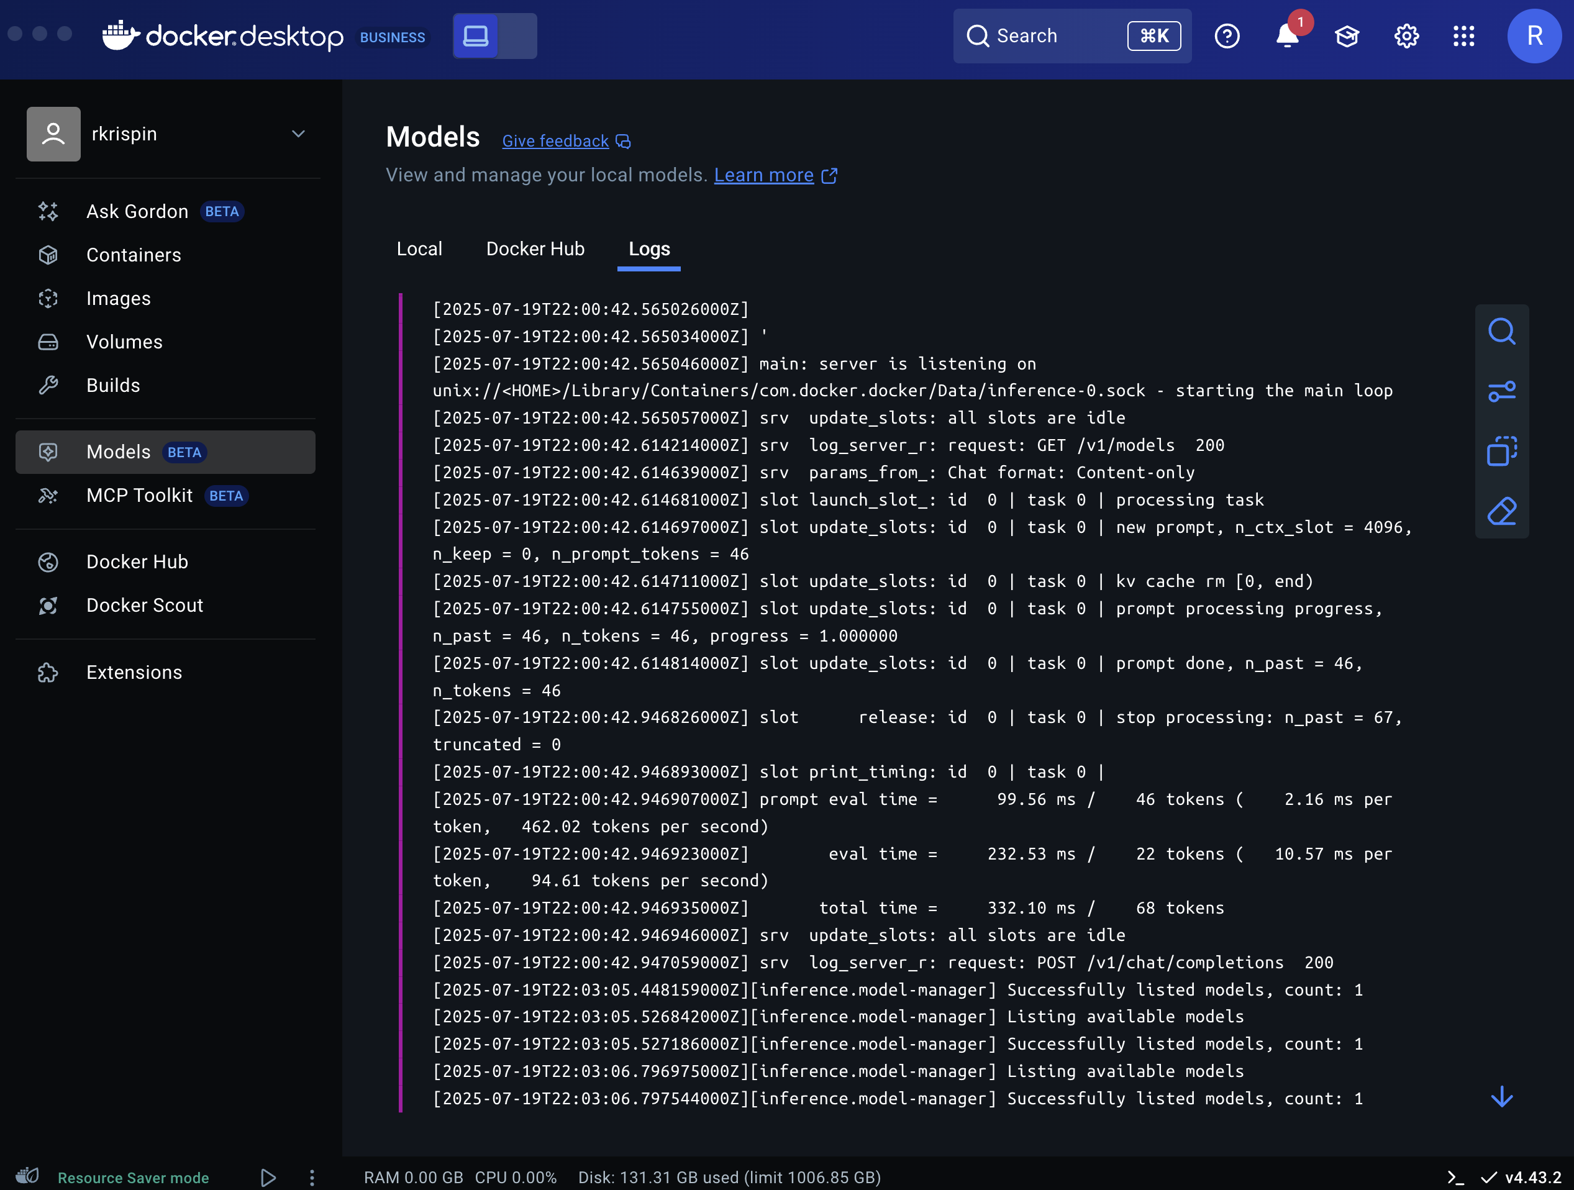Open the bottom-bar overflow menu
1574x1190 pixels.
coord(312,1177)
